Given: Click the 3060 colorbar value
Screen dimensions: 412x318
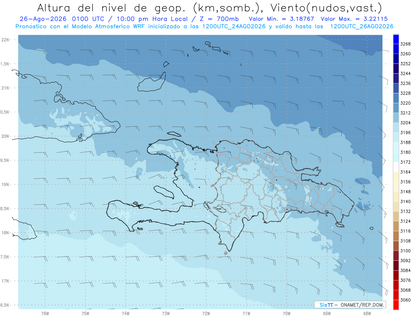Looking at the screenshot, I should pyautogui.click(x=405, y=300).
